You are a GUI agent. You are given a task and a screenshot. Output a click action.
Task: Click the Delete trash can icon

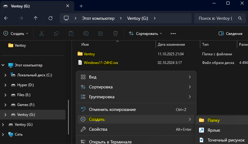(116, 33)
